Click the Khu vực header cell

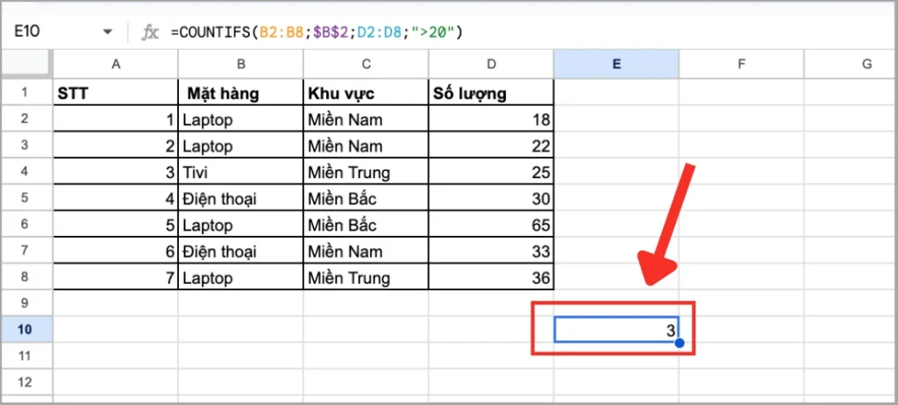pyautogui.click(x=366, y=92)
